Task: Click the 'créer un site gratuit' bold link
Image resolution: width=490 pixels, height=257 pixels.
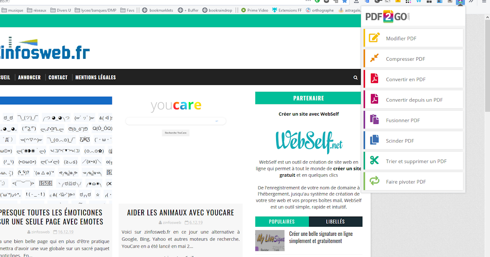Action: tap(320, 172)
